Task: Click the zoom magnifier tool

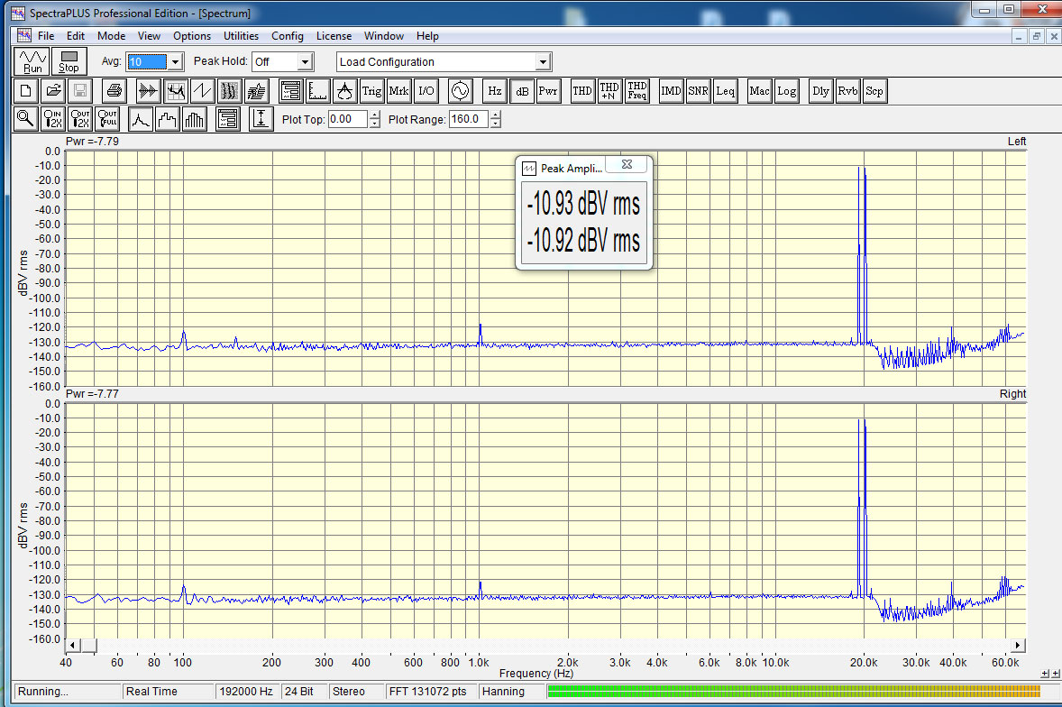Action: 25,119
